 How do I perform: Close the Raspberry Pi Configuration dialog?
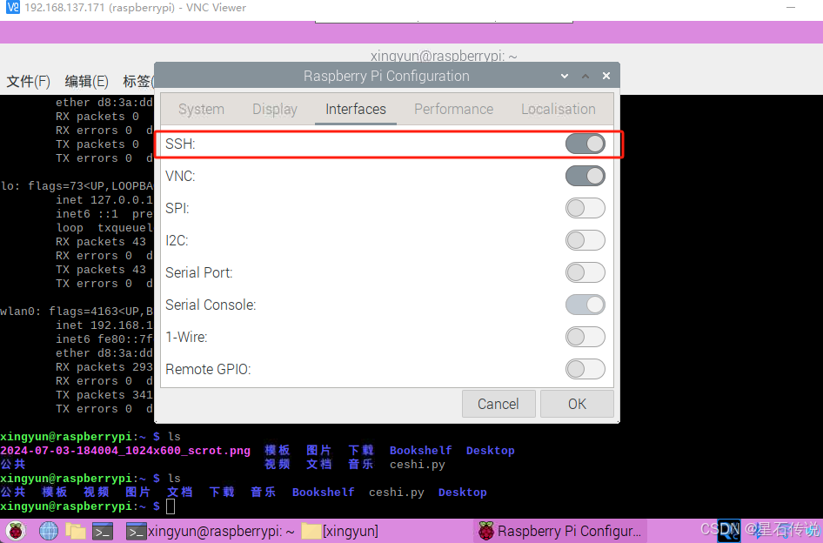point(606,76)
